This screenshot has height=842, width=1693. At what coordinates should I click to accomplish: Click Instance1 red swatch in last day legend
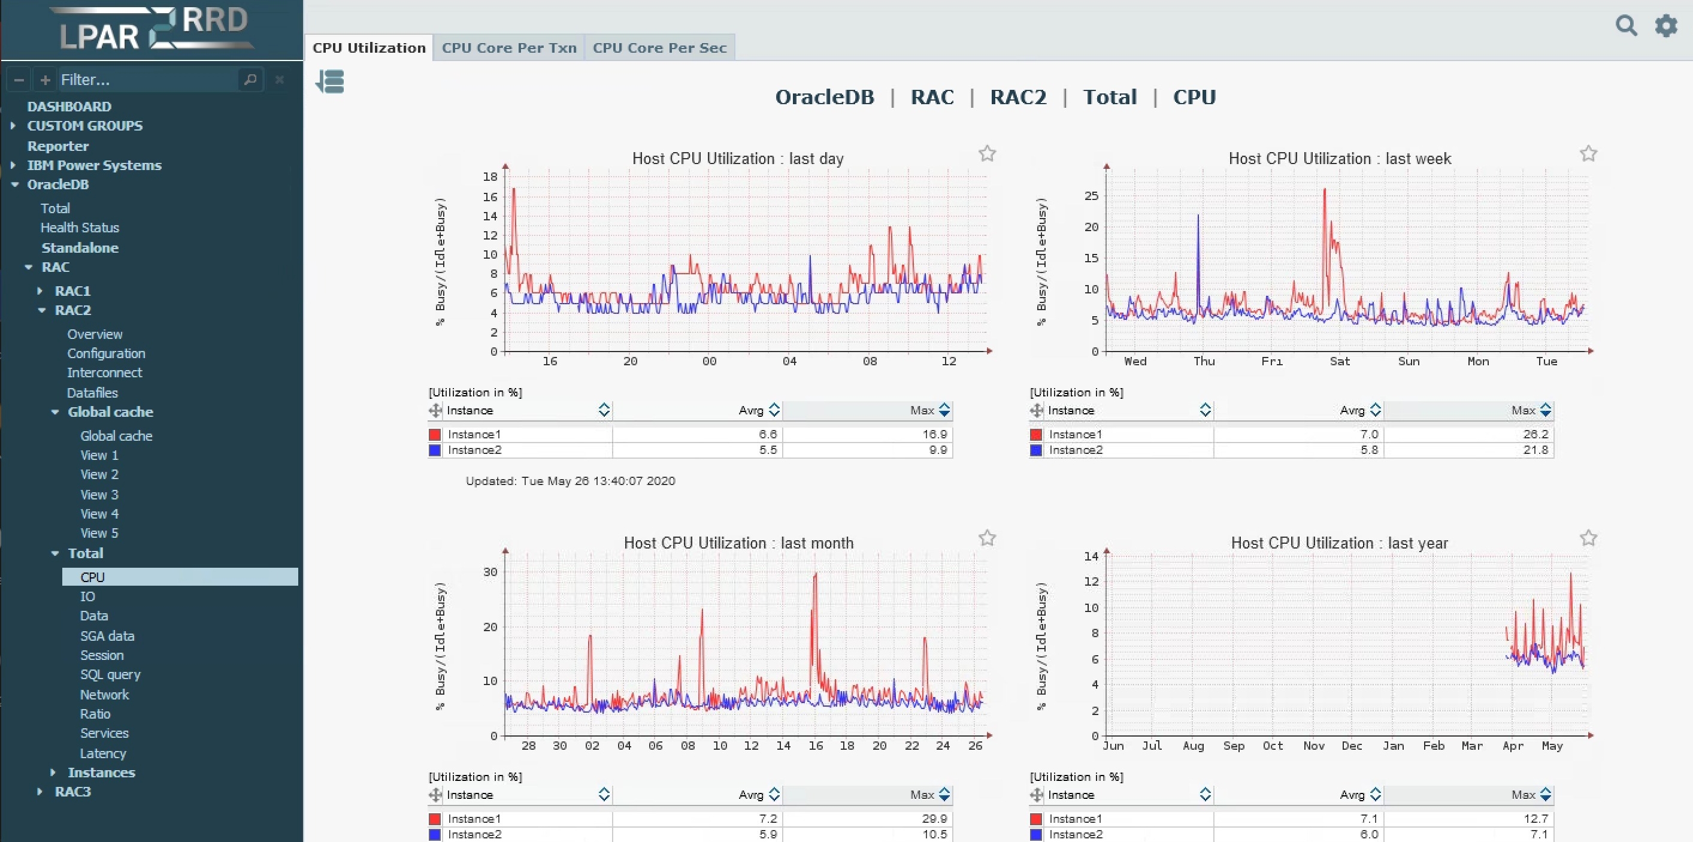[434, 435]
